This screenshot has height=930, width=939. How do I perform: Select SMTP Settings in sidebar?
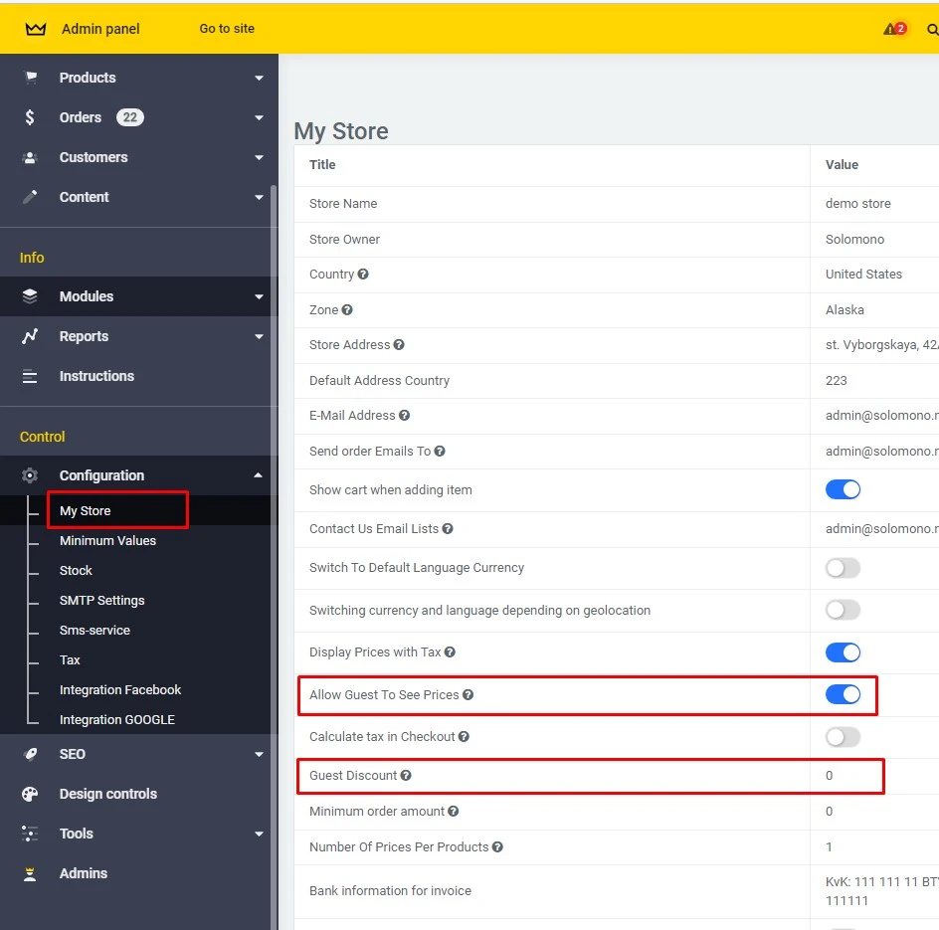[101, 601]
